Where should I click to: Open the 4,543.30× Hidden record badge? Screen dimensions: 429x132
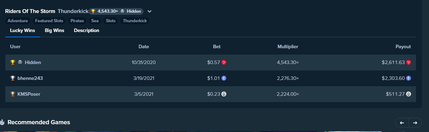click(x=116, y=11)
